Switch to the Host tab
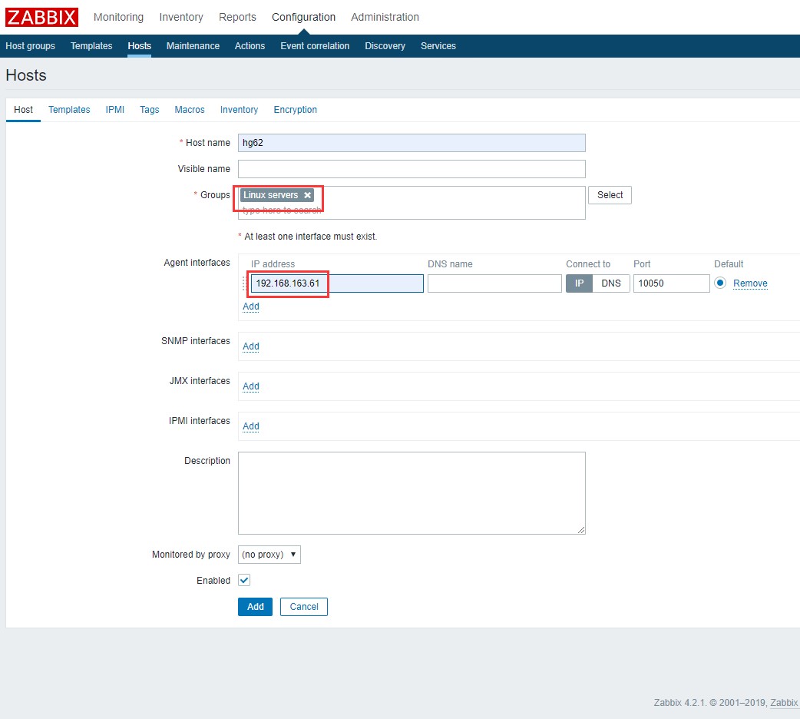The height and width of the screenshot is (719, 800). 23,110
